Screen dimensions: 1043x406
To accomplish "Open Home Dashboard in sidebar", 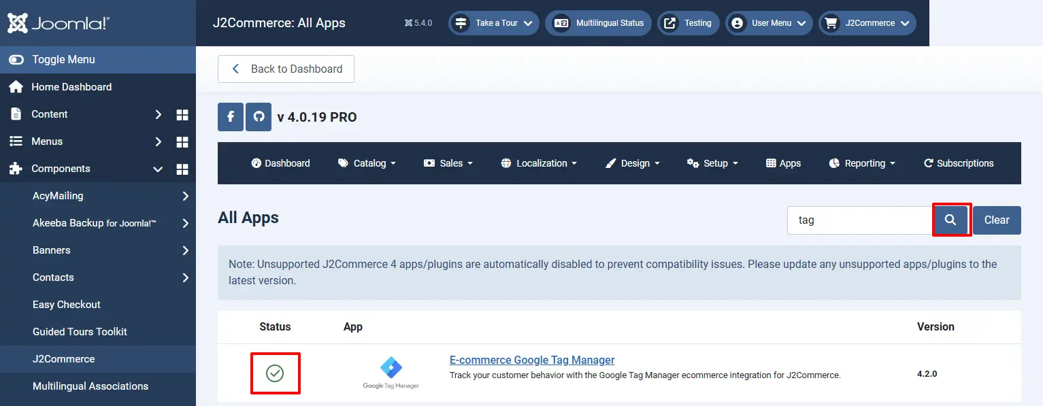I will coord(71,87).
